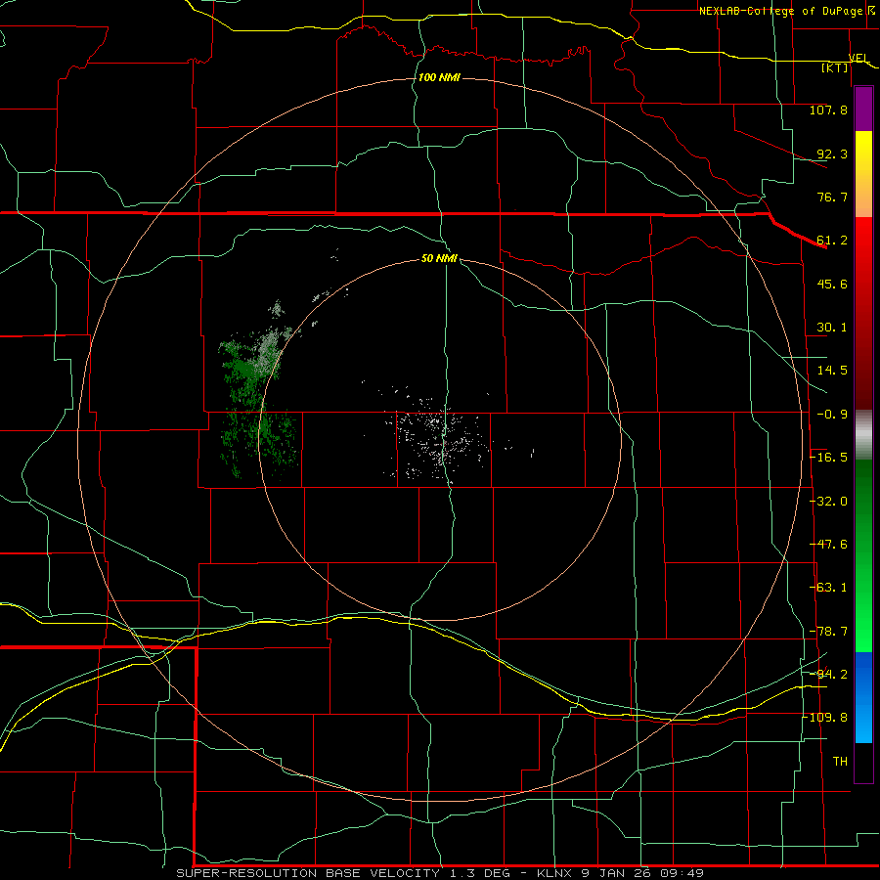The image size is (880, 880).
Task: Click the -109.8 legend value
Action: [826, 718]
